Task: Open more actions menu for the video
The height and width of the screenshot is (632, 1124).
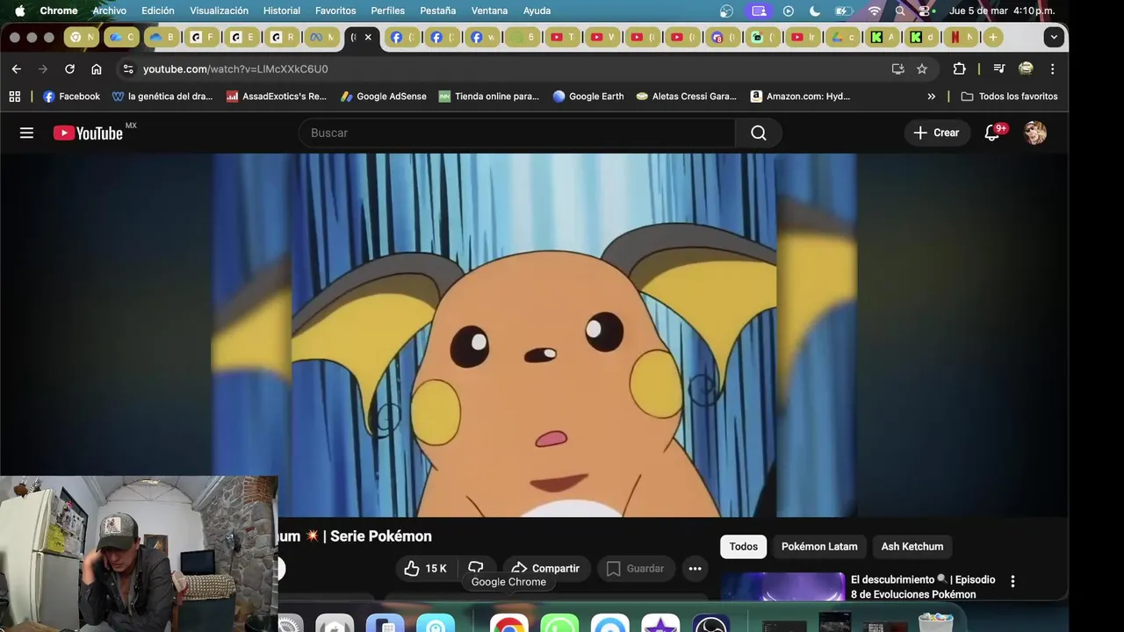Action: point(695,569)
